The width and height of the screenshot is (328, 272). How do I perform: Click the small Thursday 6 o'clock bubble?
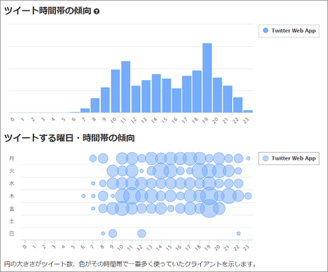[x=83, y=196]
